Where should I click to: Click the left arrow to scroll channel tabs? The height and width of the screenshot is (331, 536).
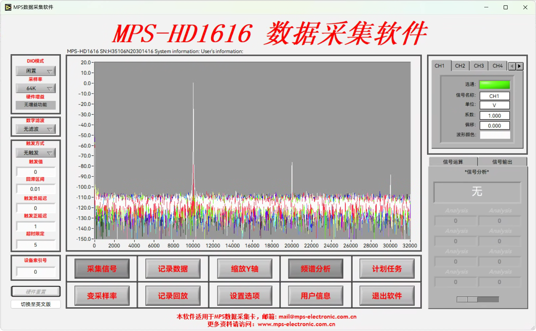pyautogui.click(x=512, y=66)
